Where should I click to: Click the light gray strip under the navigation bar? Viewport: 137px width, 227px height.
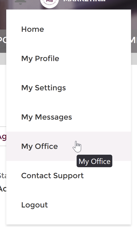134,59
